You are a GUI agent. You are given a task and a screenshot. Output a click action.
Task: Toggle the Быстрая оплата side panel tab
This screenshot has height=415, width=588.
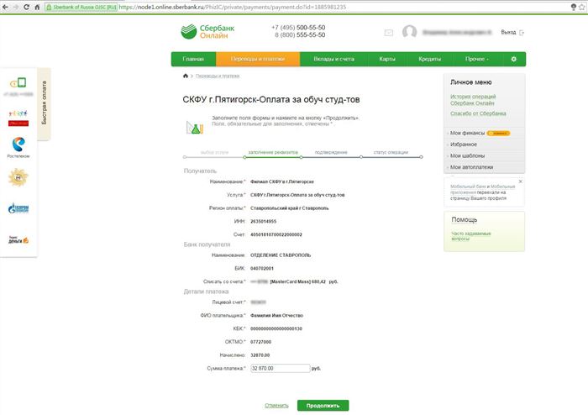[45, 103]
